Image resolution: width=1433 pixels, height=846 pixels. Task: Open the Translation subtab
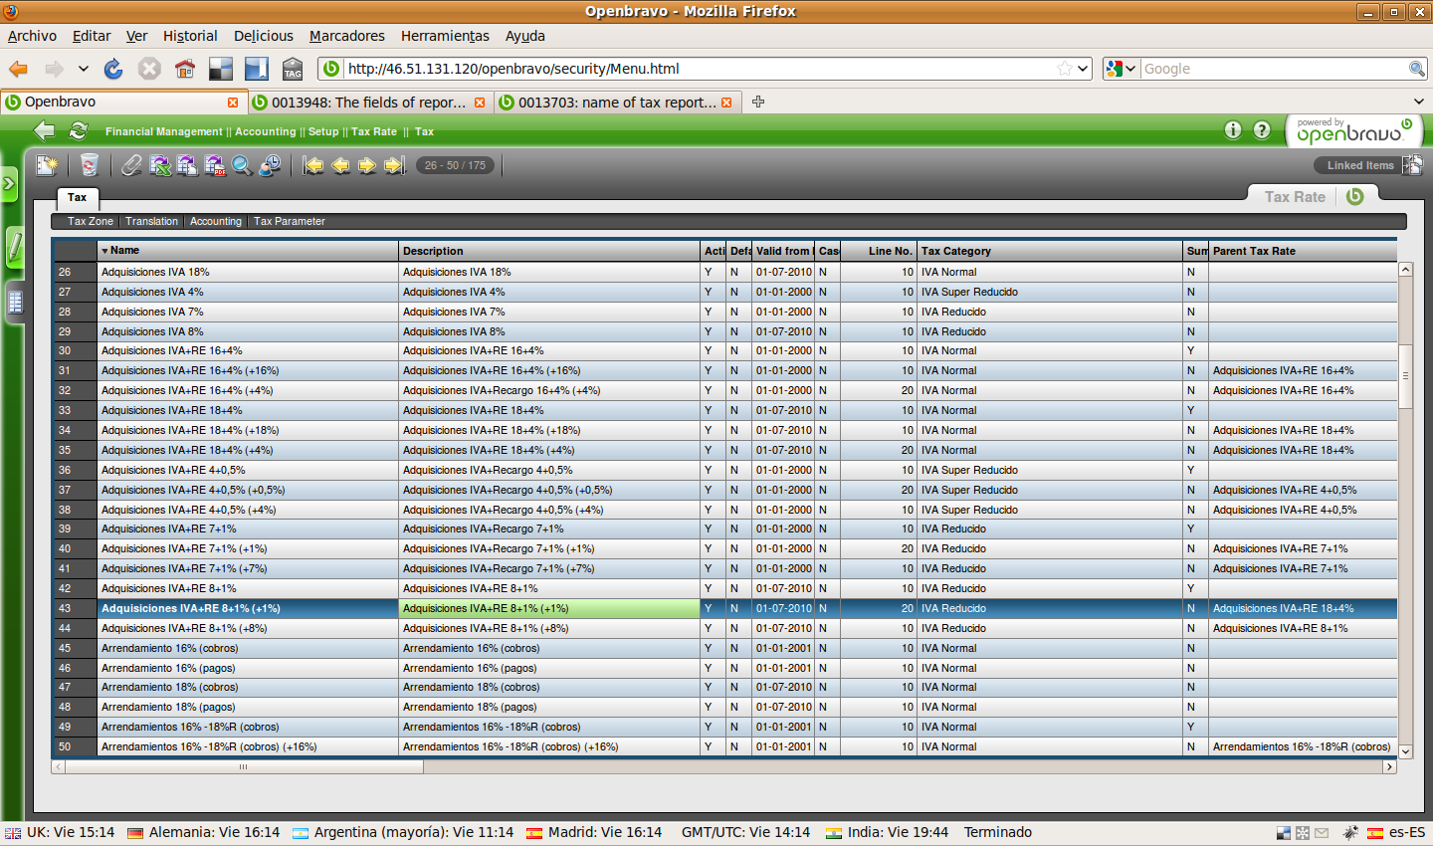pyautogui.click(x=152, y=221)
